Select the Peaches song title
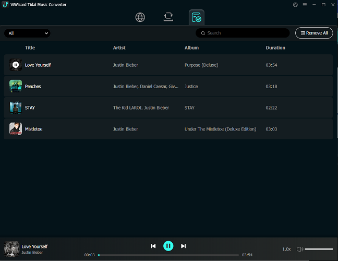338x261 pixels. point(33,86)
